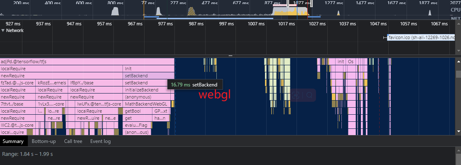Open the Call tree tab

tap(73, 141)
